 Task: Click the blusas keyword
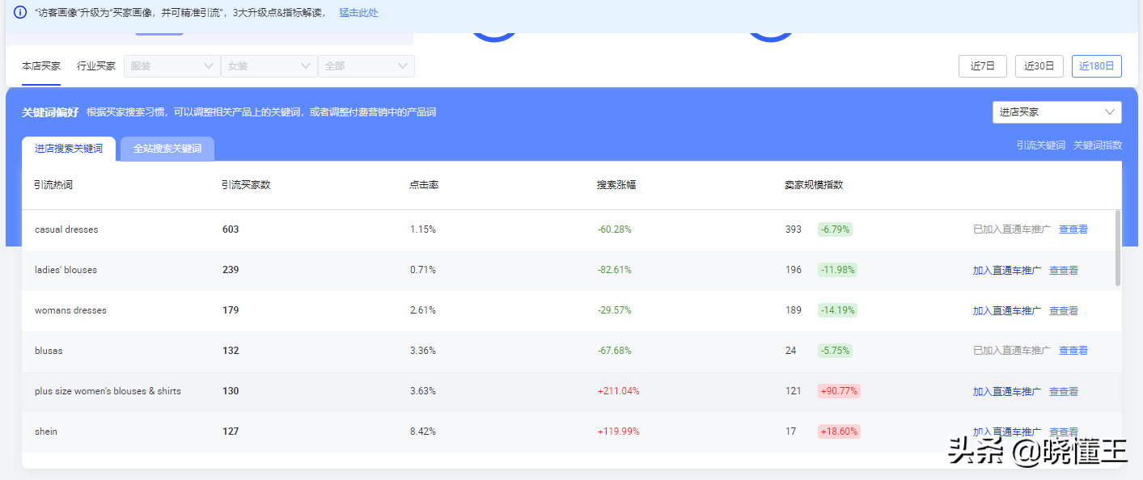(49, 351)
